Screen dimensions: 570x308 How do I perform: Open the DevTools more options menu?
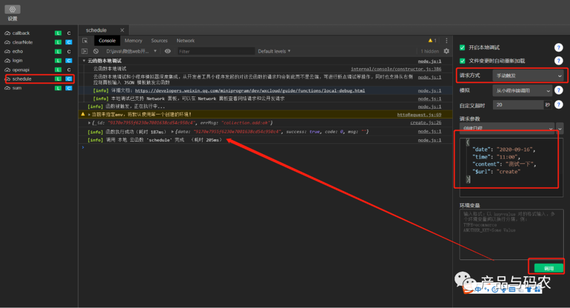click(446, 41)
